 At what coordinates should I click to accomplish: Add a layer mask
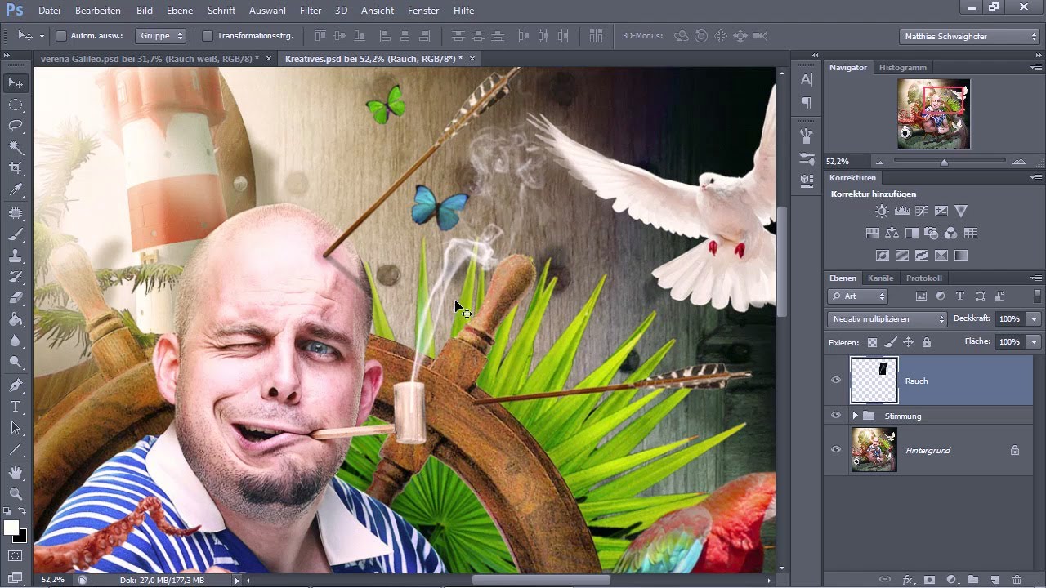[929, 579]
